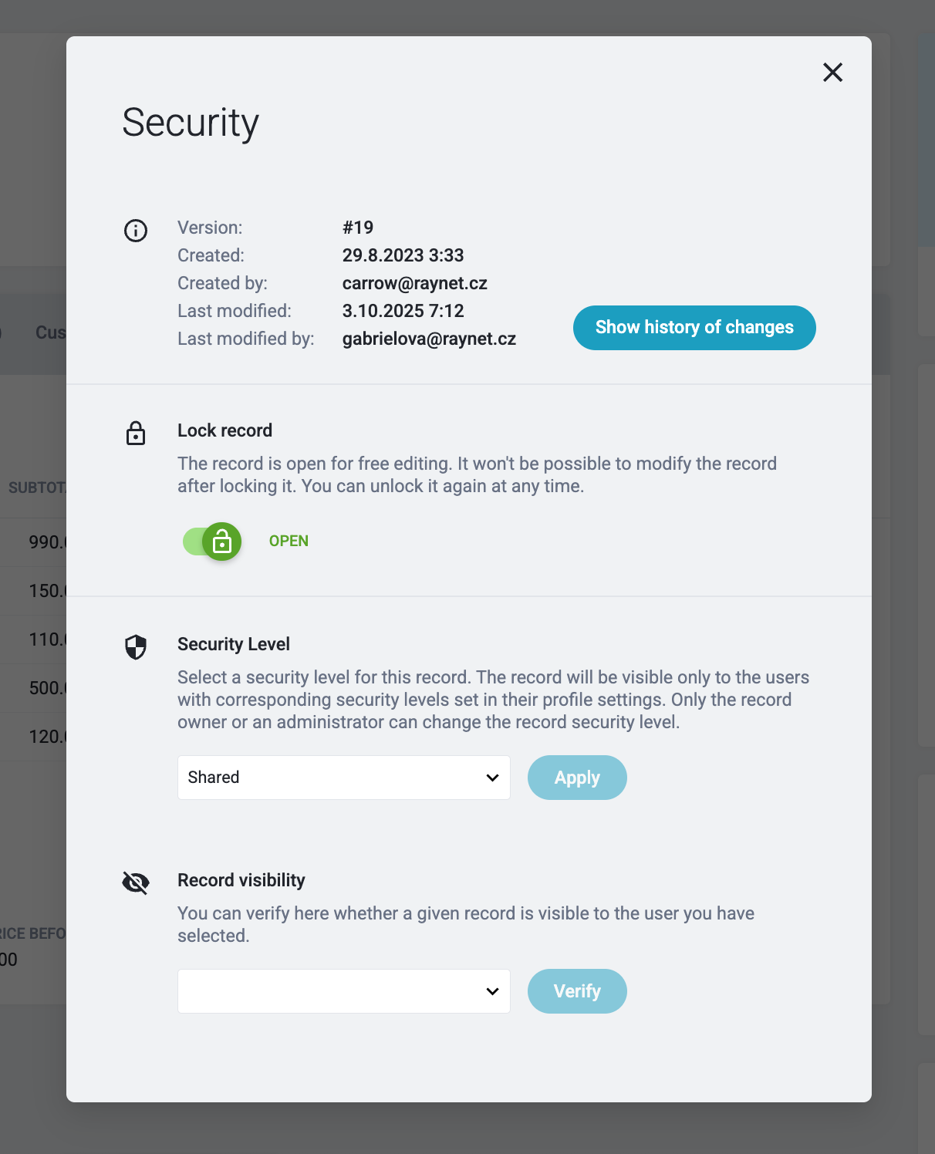Screen dimensions: 935x1154
Task: Click the Security Level heading
Action: pyautogui.click(x=234, y=644)
